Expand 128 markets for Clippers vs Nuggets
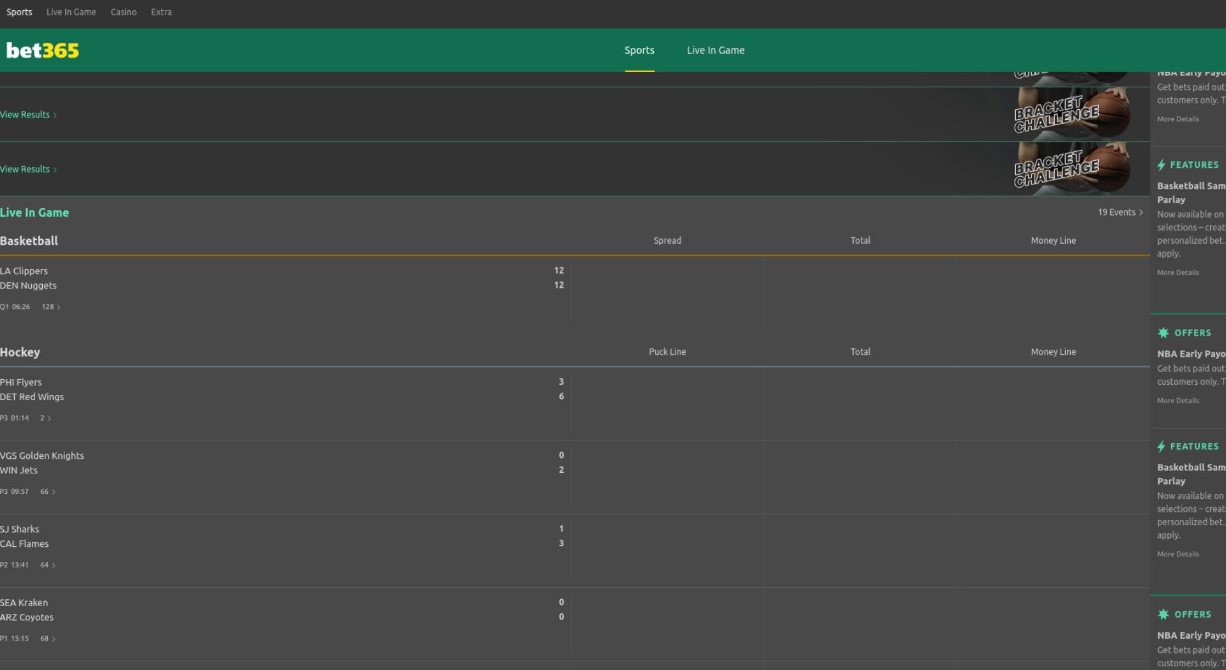Image resolution: width=1226 pixels, height=670 pixels. click(51, 307)
